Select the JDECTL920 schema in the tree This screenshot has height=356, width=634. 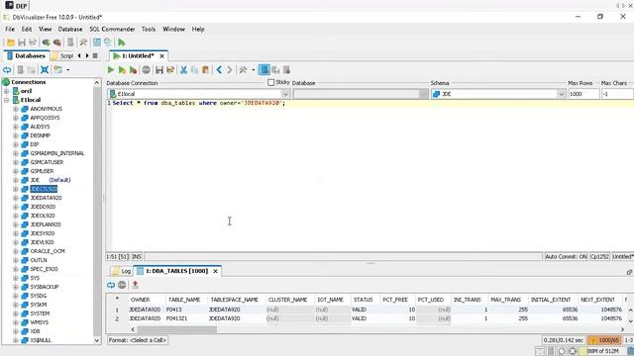pos(44,189)
